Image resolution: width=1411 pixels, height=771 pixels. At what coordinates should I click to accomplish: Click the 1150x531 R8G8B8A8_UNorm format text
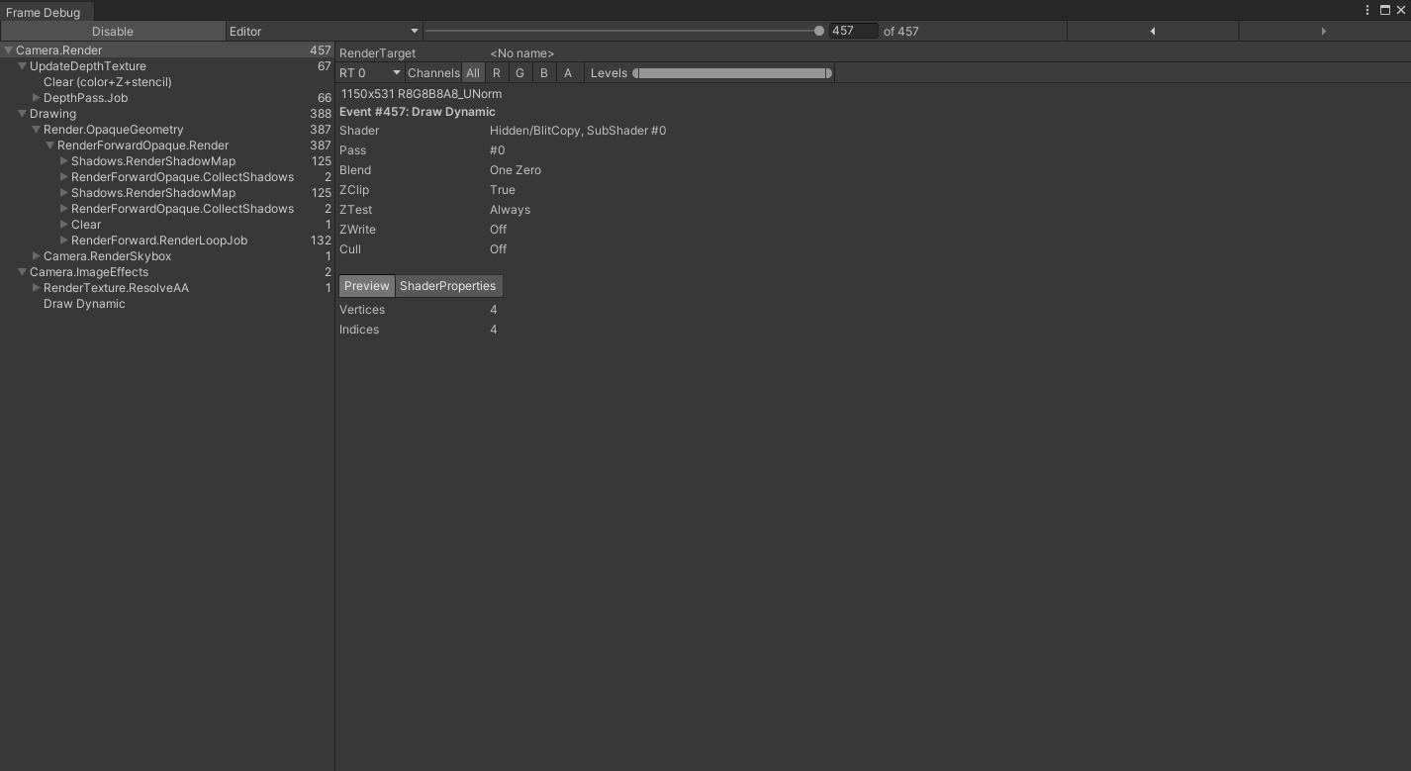click(422, 94)
